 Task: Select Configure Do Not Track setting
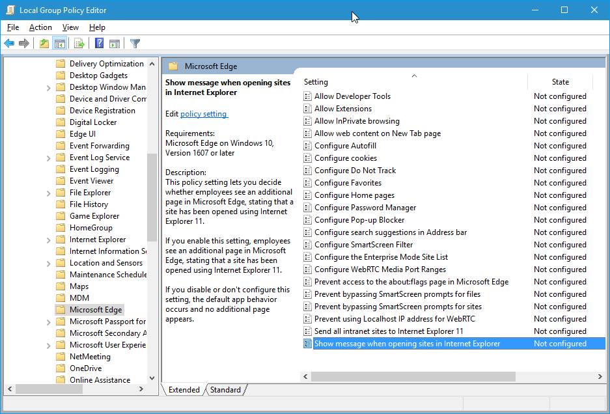[x=355, y=171]
